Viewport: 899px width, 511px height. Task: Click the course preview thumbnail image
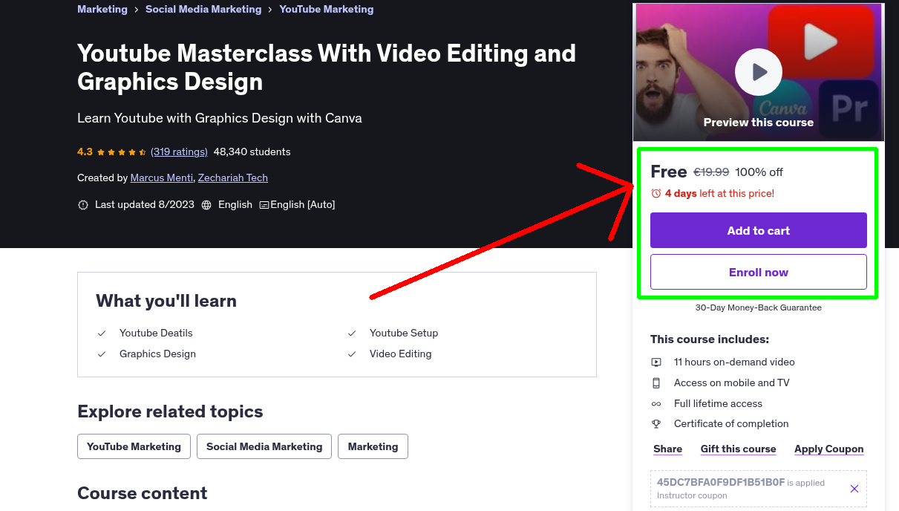click(758, 72)
